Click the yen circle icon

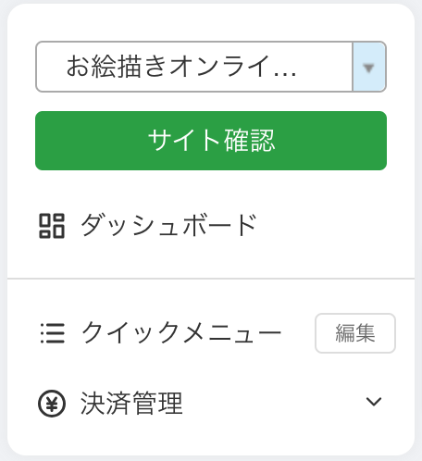(52, 404)
